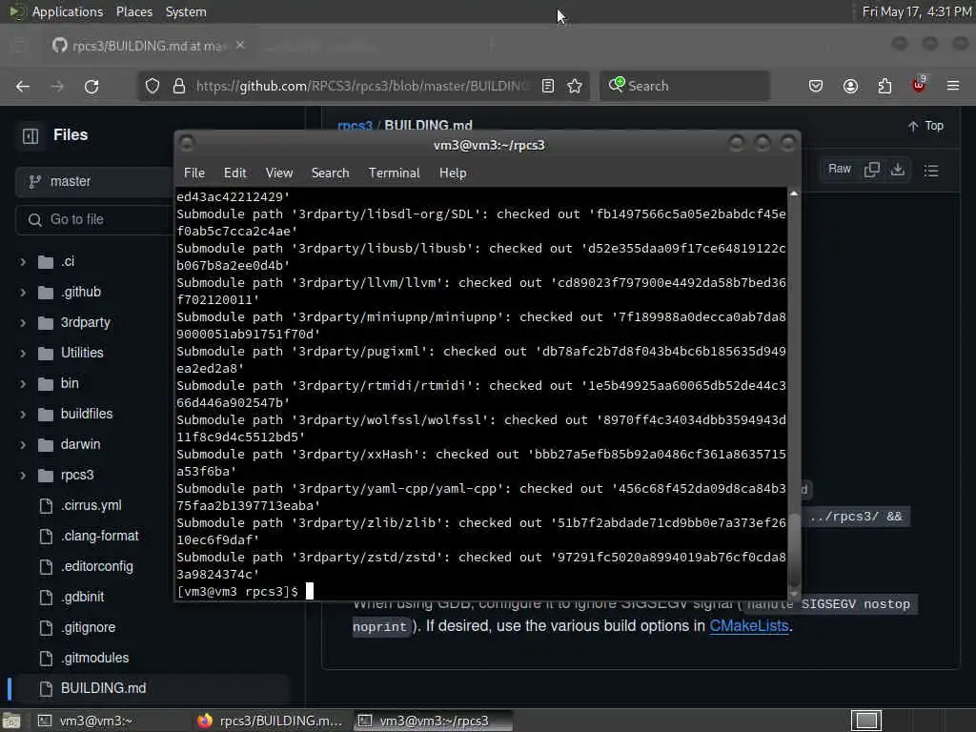The height and width of the screenshot is (732, 976).
Task: Focus the Go to file field
Action: [94, 220]
